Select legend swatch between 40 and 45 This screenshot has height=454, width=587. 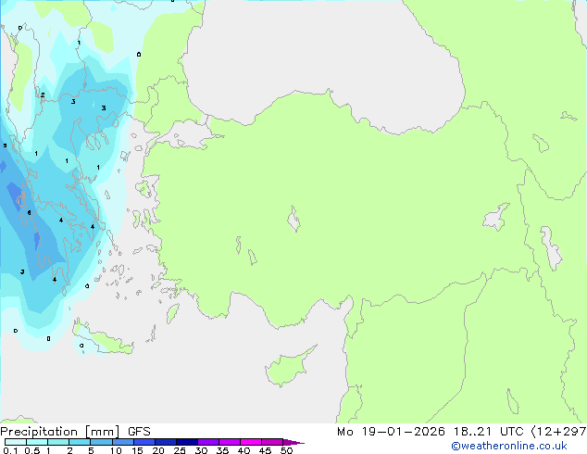tap(251, 442)
